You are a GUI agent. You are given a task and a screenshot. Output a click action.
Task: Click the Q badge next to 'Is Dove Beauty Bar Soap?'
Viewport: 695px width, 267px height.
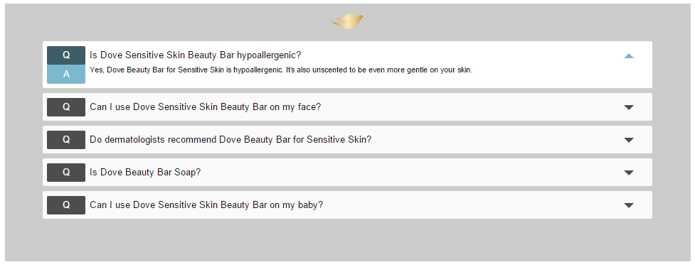[66, 173]
